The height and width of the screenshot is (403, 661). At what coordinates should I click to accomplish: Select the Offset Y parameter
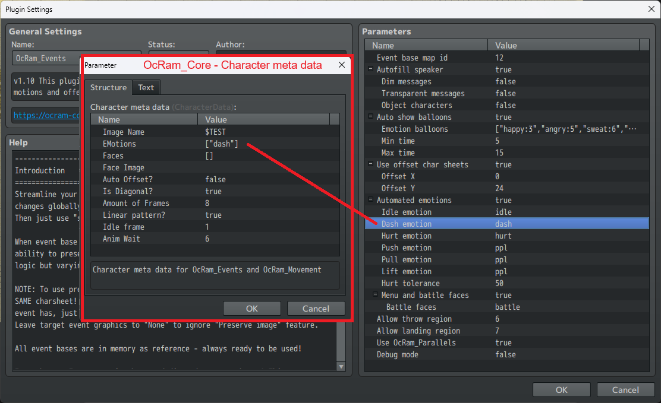[x=506, y=188]
